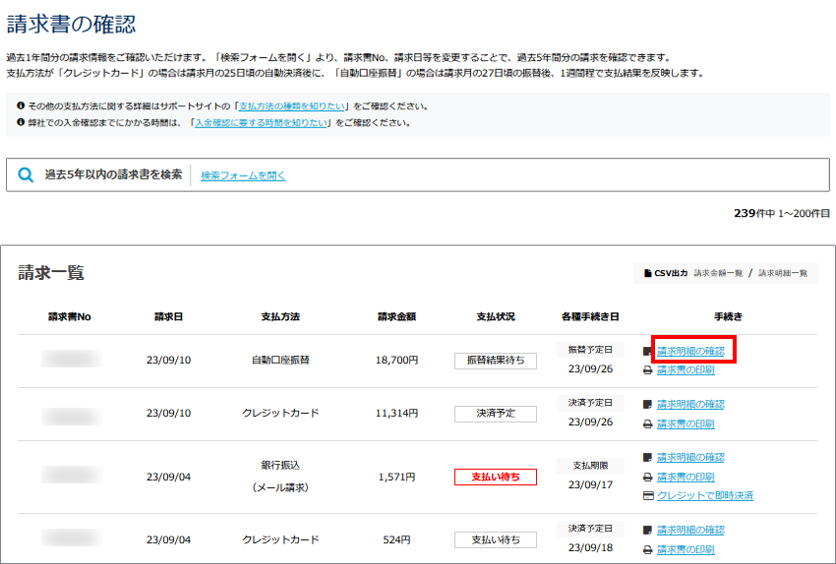Viewport: 836px width, 564px height.
Task: Click the printer icon in the 11,314円 row
Action: [x=647, y=424]
